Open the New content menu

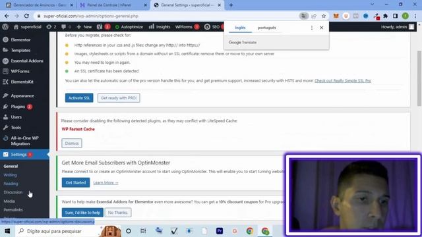coord(84,27)
